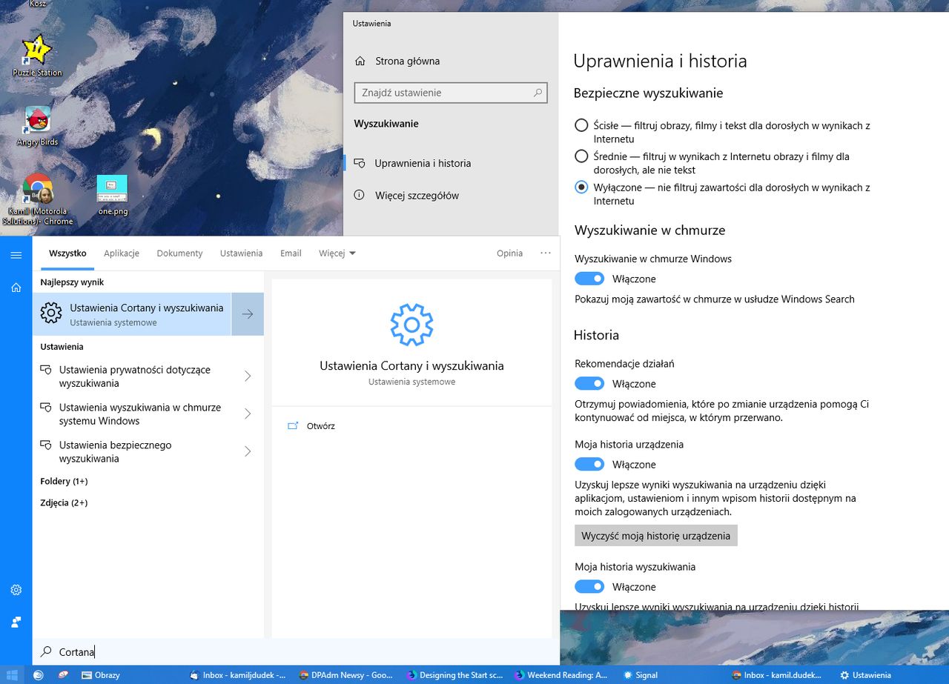
Task: Switch to the Ustawienia search tab
Action: coord(241,253)
